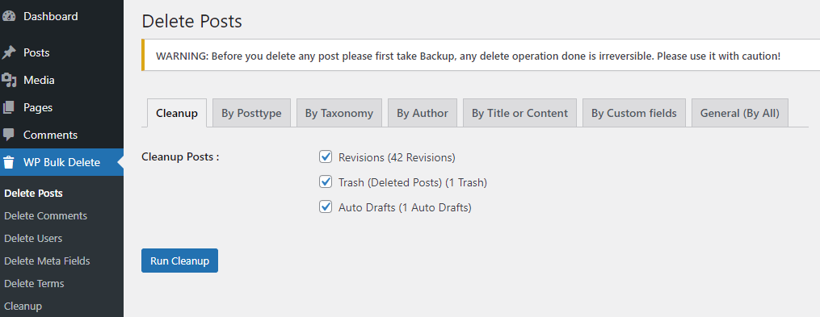The height and width of the screenshot is (317, 820).
Task: Open the By Author tab
Action: pyautogui.click(x=423, y=113)
